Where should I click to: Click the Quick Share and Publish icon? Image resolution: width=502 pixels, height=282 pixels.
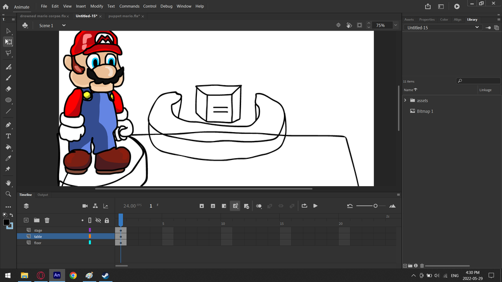click(x=428, y=6)
